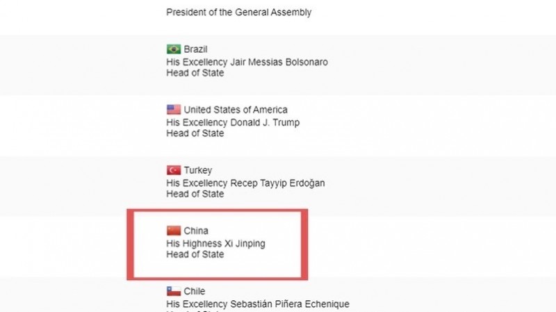Click Head of State under Xi Jinping
The height and width of the screenshot is (312, 556).
click(195, 254)
